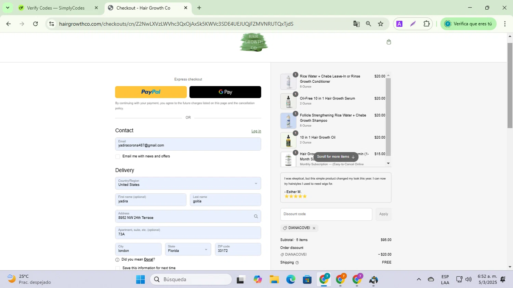View site information icon

point(52,24)
